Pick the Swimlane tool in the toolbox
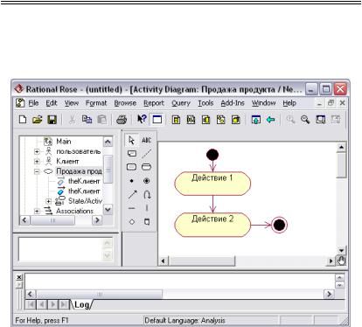The height and width of the screenshot is (327, 362). 147,222
